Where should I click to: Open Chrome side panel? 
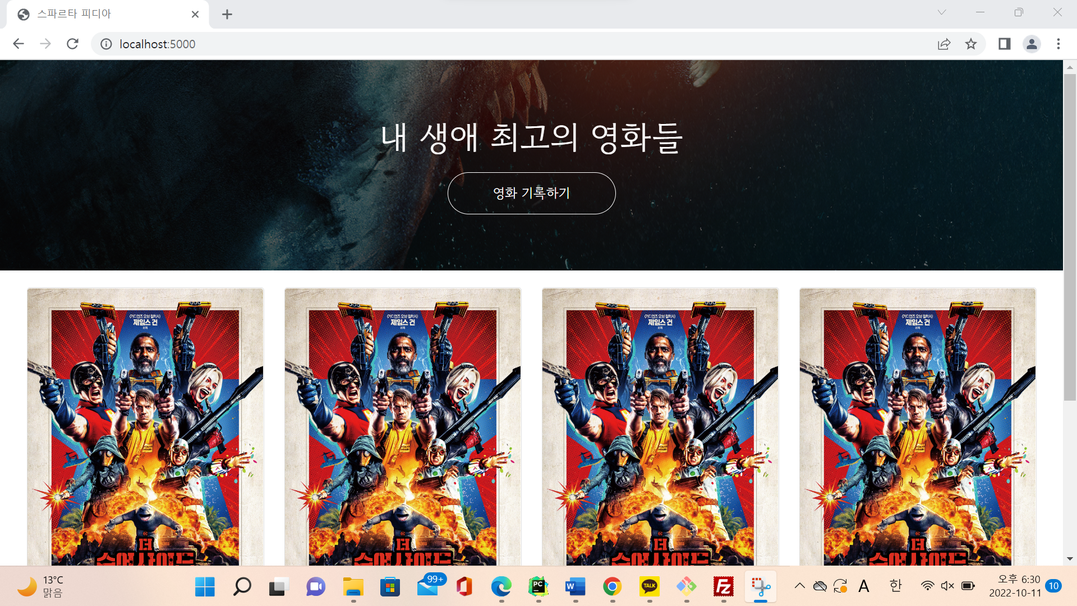click(x=1004, y=44)
